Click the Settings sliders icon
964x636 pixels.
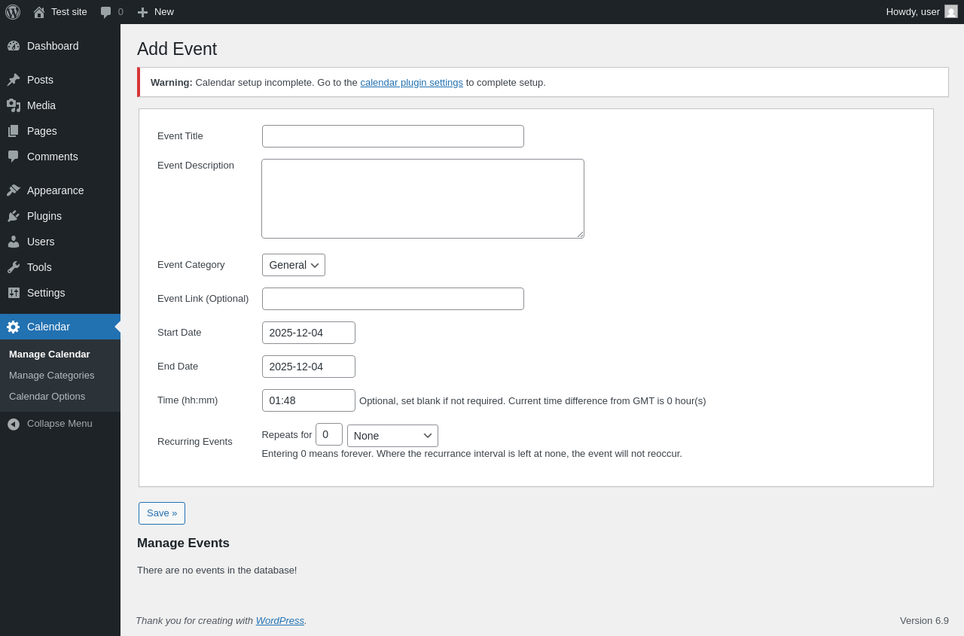point(14,293)
